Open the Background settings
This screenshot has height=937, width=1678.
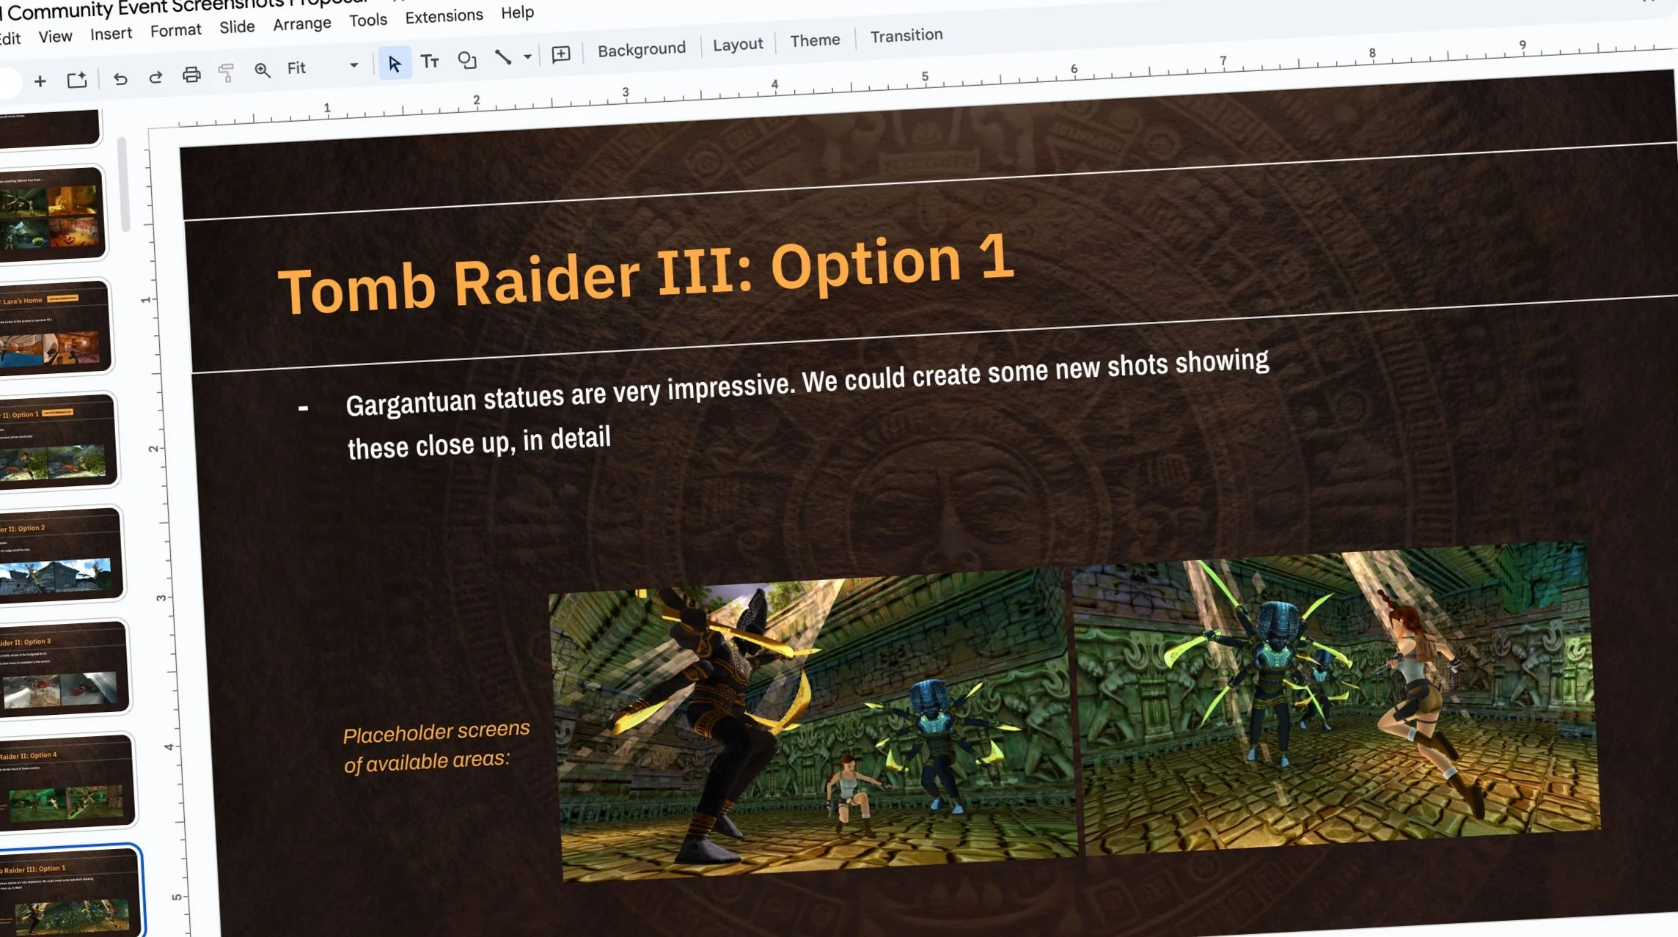642,49
